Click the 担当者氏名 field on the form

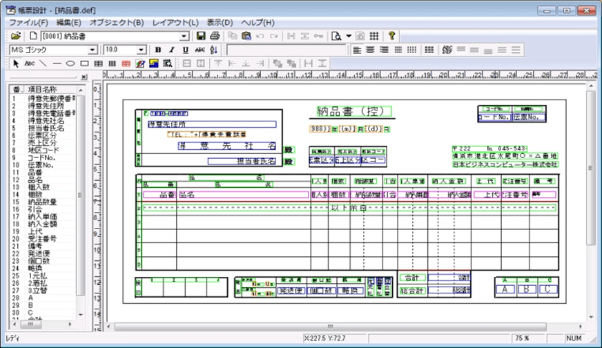pyautogui.click(x=242, y=162)
